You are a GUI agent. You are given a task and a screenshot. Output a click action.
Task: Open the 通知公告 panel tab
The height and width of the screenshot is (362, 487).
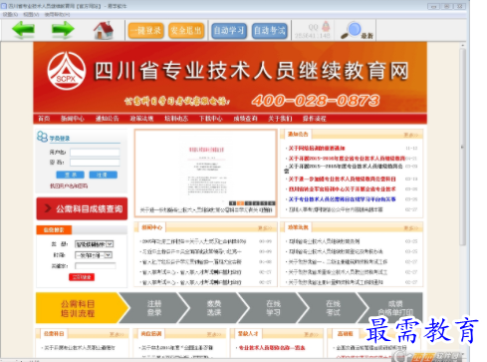(298, 135)
